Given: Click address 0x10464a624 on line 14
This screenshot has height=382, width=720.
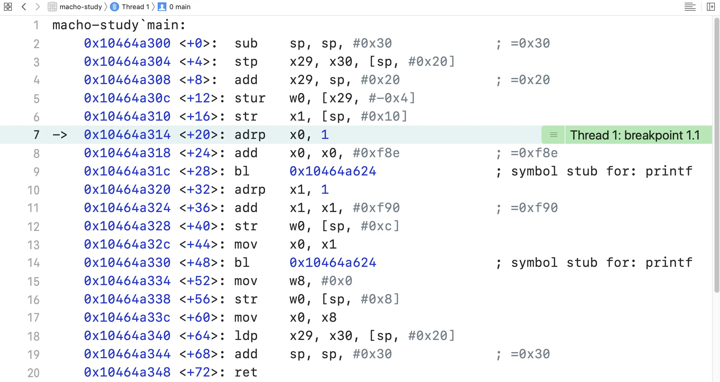Looking at the screenshot, I should coord(333,263).
